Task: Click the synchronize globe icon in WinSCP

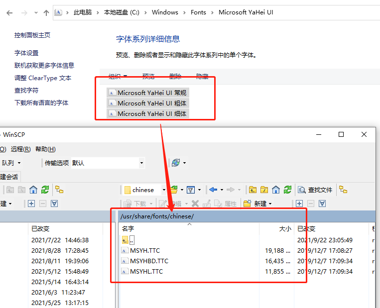Action: click(175, 163)
